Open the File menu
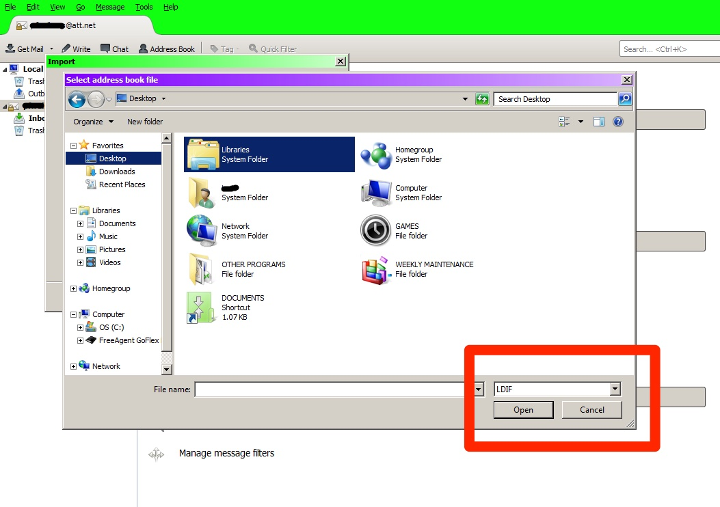Viewport: 720px width, 507px height. 10,7
